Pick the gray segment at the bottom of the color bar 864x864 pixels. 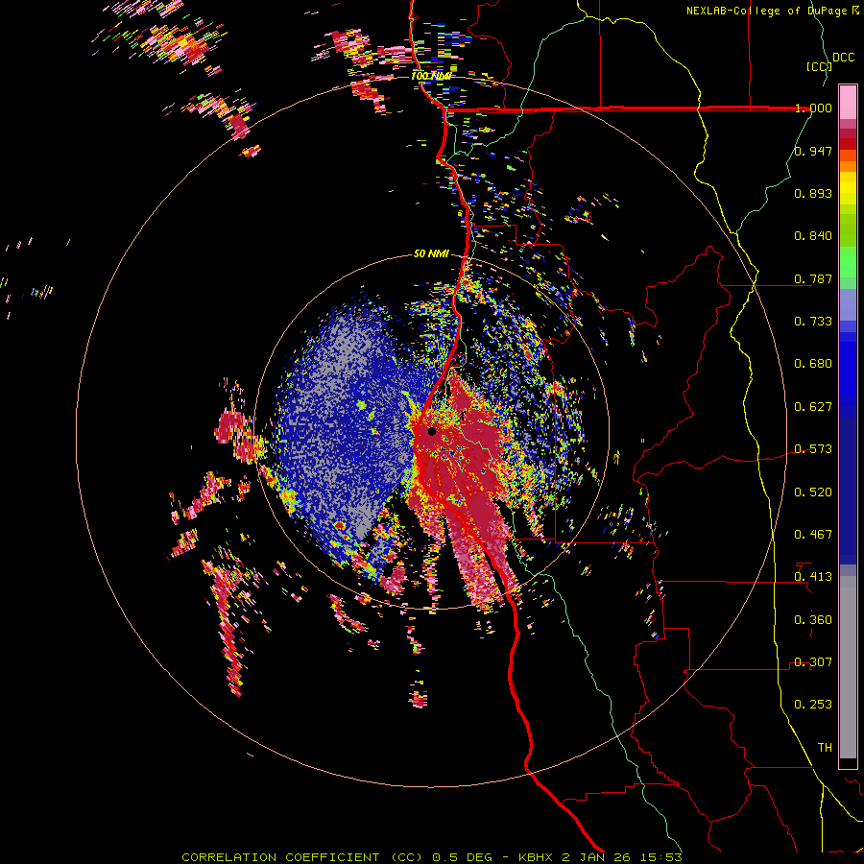tap(848, 667)
